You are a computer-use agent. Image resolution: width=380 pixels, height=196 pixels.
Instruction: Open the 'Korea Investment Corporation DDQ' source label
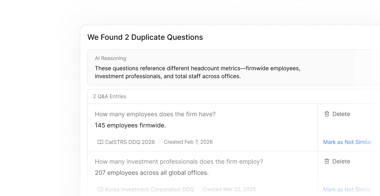click(x=150, y=189)
